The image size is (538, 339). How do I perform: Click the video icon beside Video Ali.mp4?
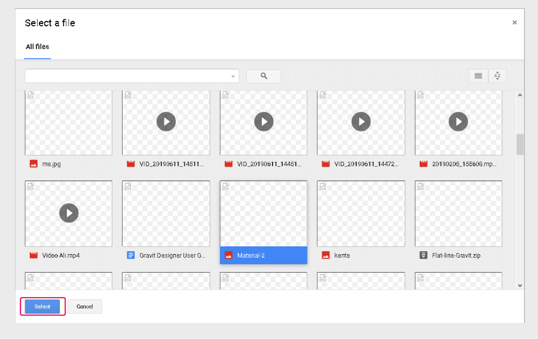[x=33, y=255]
